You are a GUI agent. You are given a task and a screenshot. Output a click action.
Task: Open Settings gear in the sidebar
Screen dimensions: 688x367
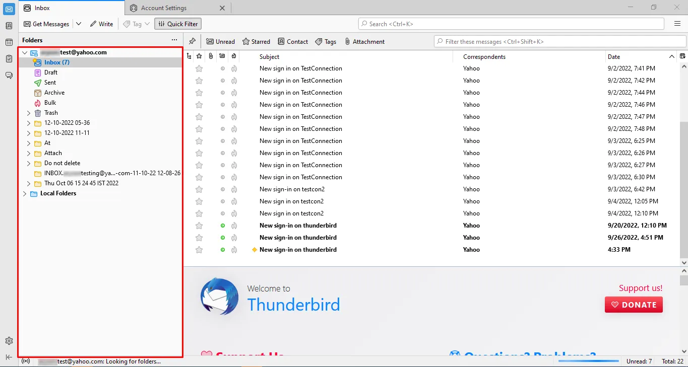pyautogui.click(x=9, y=341)
